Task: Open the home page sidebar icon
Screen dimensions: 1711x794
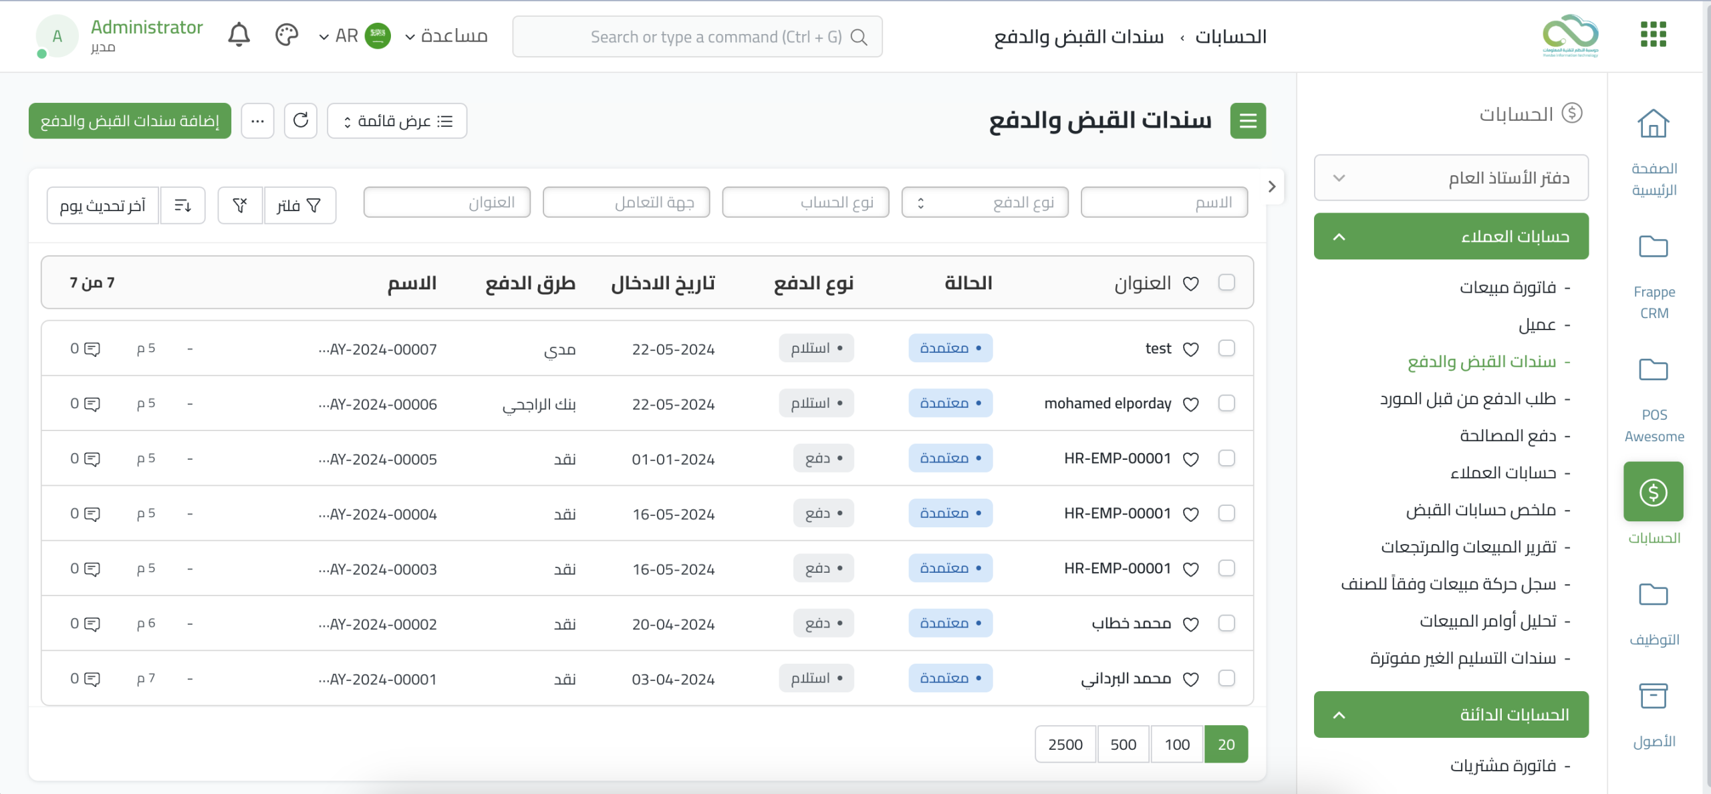Action: coord(1653,124)
